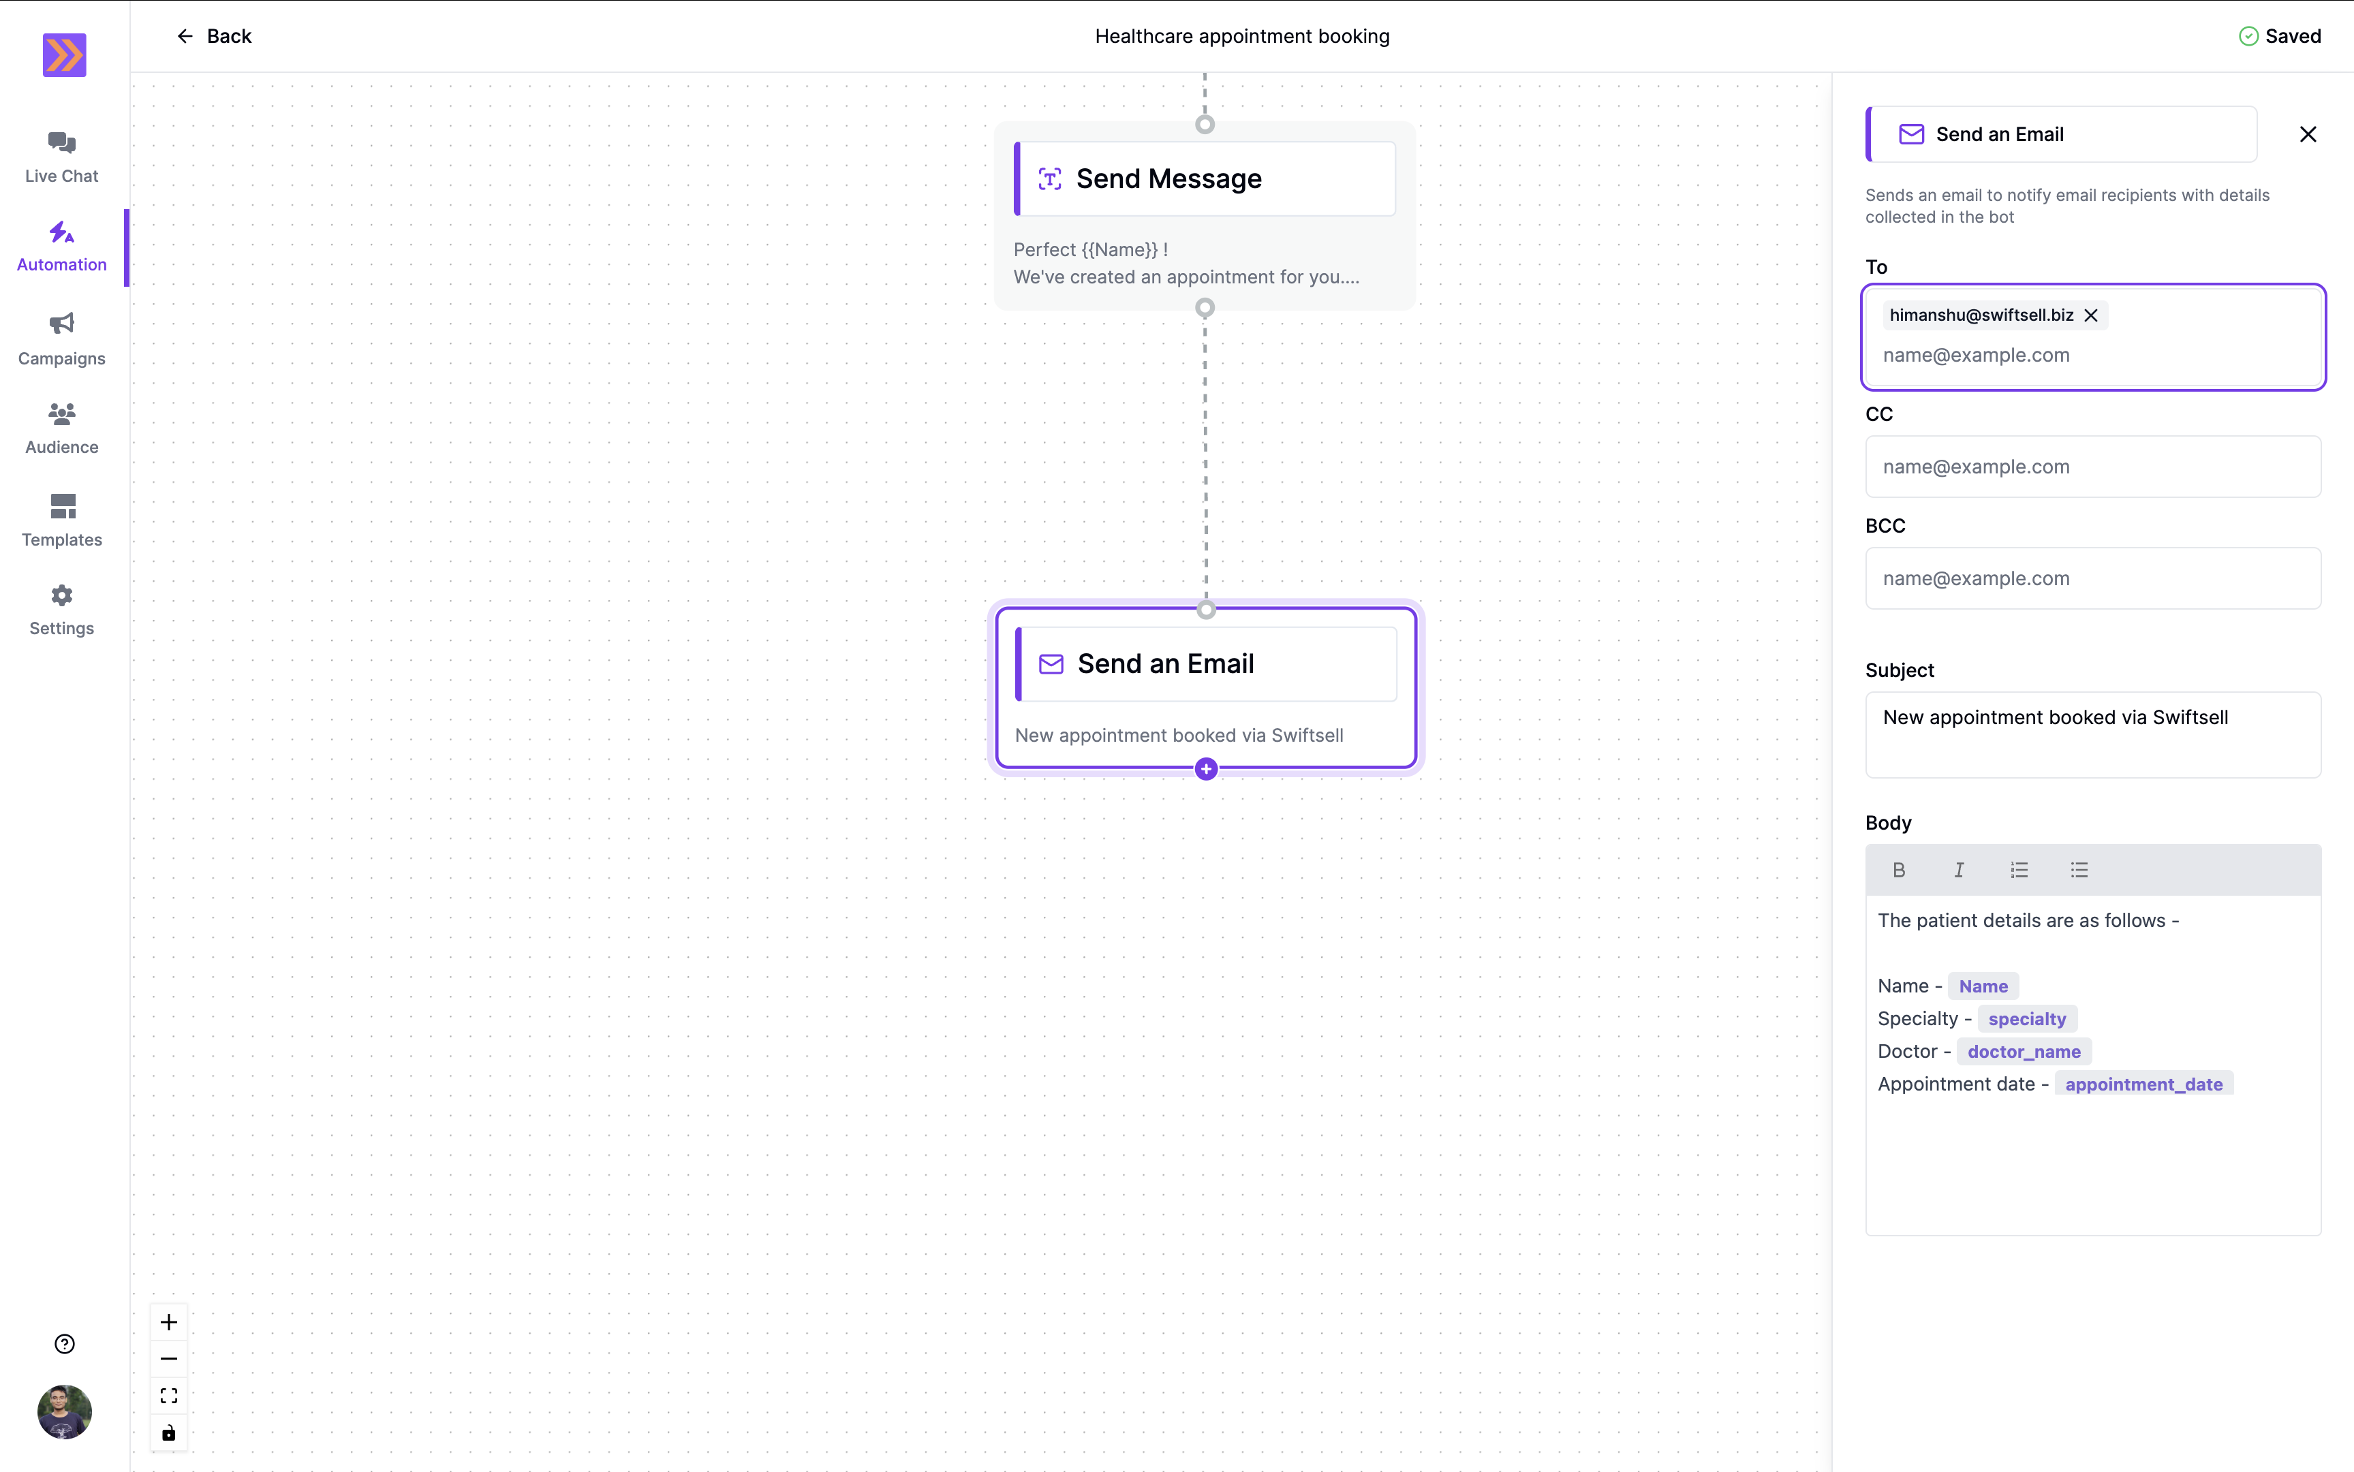Go to Templates from the sidebar
Image resolution: width=2354 pixels, height=1472 pixels.
[61, 518]
